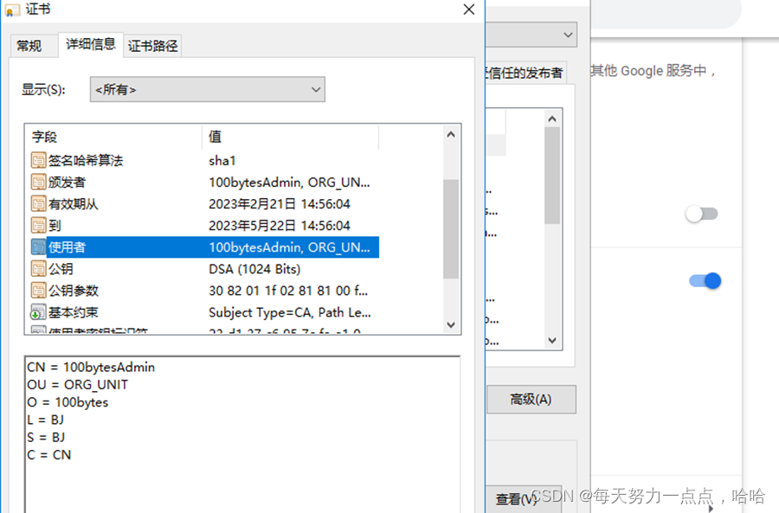Click the field list scroll-down arrow
The width and height of the screenshot is (779, 513).
(x=451, y=325)
